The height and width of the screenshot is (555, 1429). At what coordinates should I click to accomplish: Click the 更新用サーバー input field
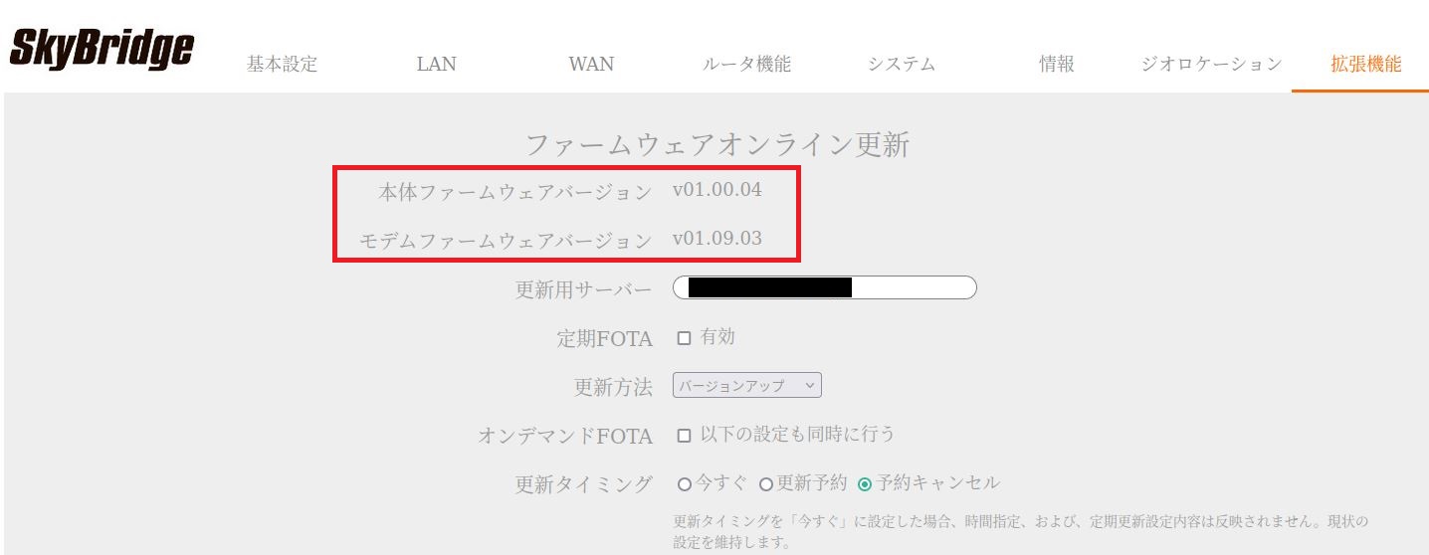(824, 288)
